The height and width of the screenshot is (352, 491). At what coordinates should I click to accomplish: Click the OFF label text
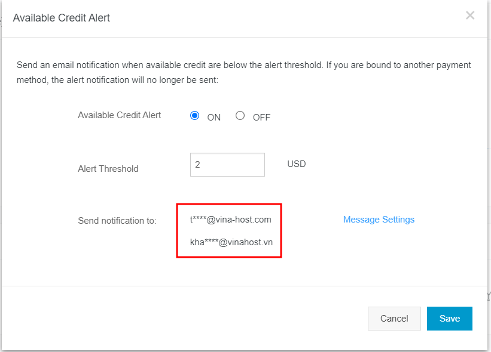click(x=261, y=118)
